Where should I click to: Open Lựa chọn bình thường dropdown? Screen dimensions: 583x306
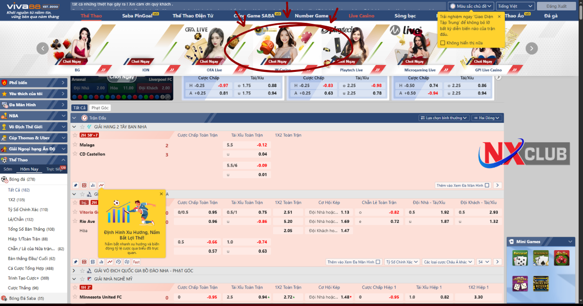[444, 118]
